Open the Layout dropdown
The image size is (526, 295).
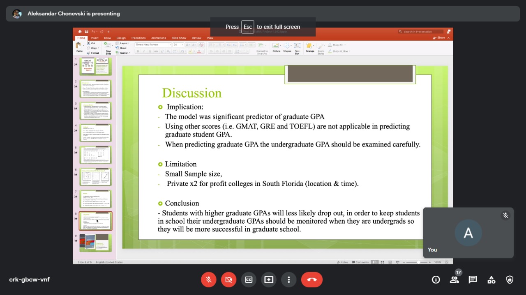[x=122, y=43]
